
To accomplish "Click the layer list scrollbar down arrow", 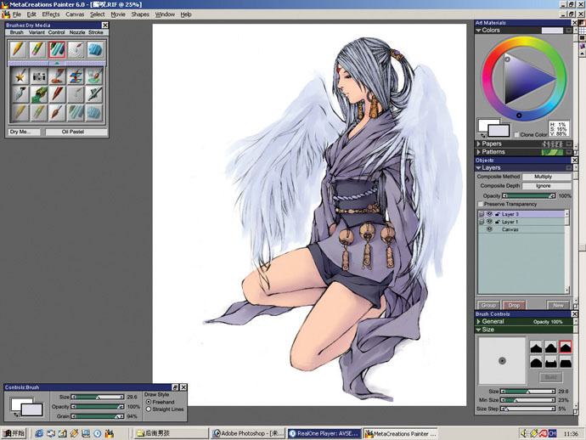I will tap(567, 290).
